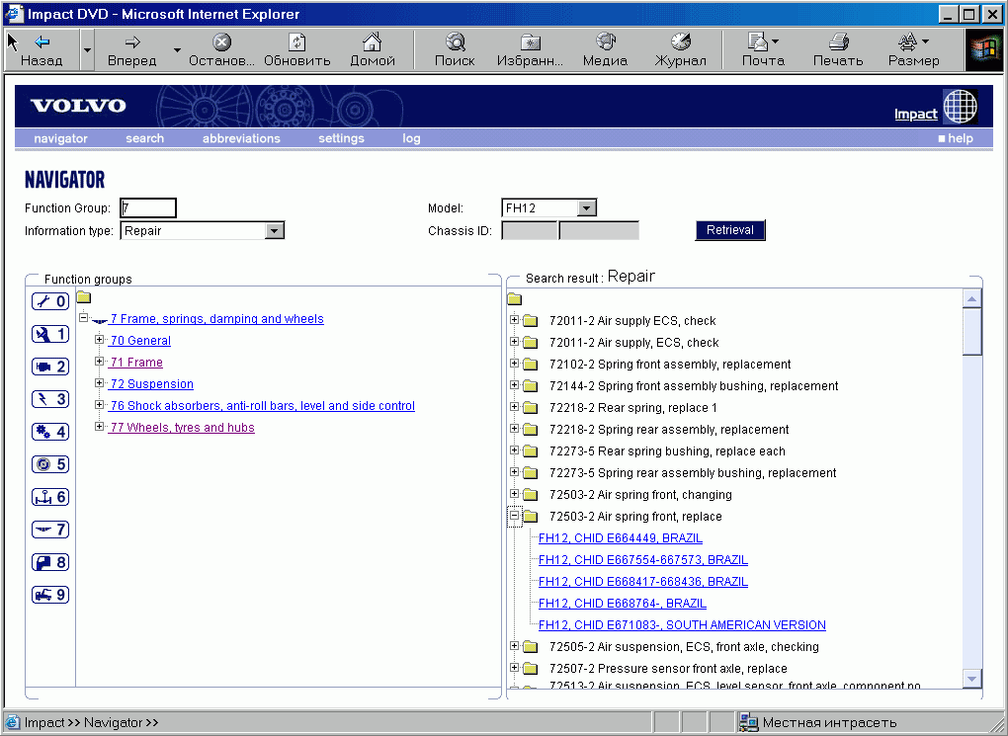Viewport: 1008px width, 736px height.
Task: Expand the 71 Frame node
Action: 99,362
